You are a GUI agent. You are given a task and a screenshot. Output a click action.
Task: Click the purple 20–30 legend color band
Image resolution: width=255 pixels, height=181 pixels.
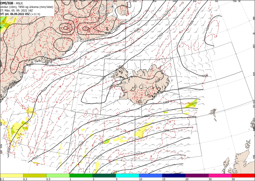click(197, 175)
